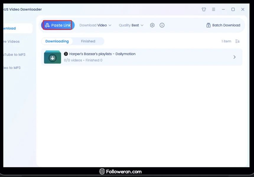Switch to the Downloading tab
This screenshot has height=177, width=254.
point(57,41)
